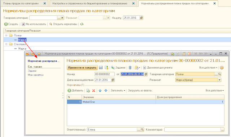Open the Заполнить dropdown

tap(118, 91)
